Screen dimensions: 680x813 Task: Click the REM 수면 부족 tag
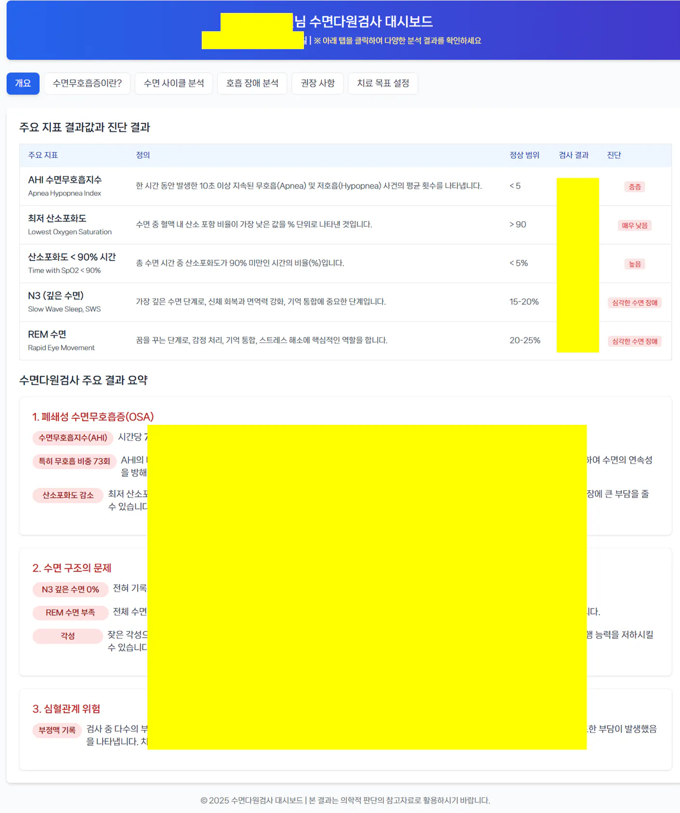point(70,613)
